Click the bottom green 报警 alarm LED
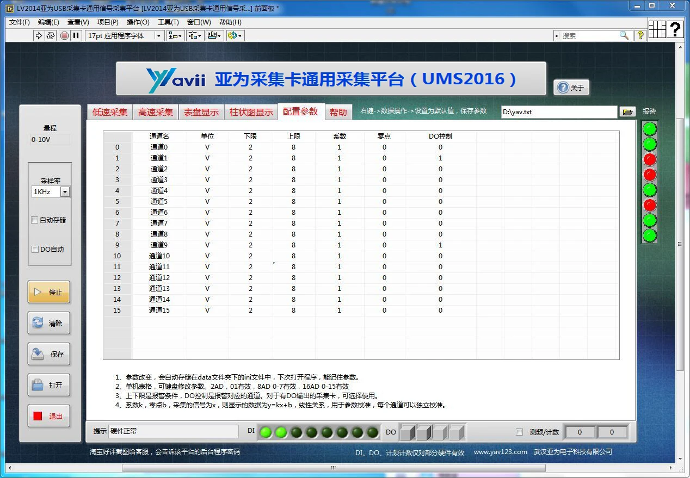 pyautogui.click(x=650, y=235)
